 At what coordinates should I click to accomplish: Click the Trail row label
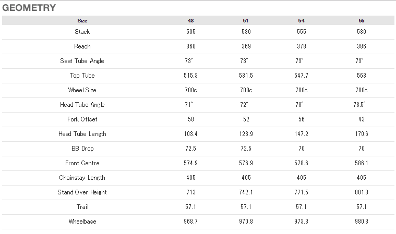pyautogui.click(x=82, y=207)
